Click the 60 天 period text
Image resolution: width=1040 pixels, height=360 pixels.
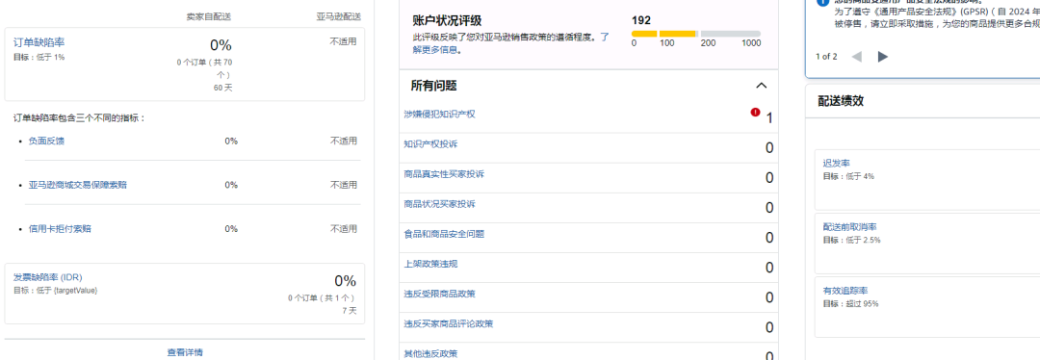[222, 88]
